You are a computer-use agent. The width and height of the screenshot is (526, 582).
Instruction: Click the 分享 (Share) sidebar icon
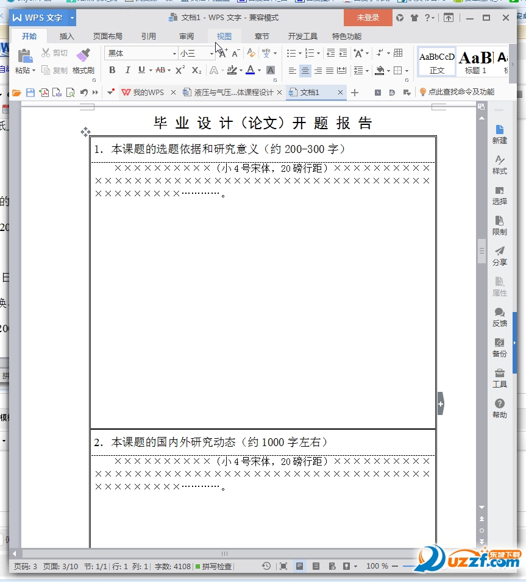click(x=499, y=257)
